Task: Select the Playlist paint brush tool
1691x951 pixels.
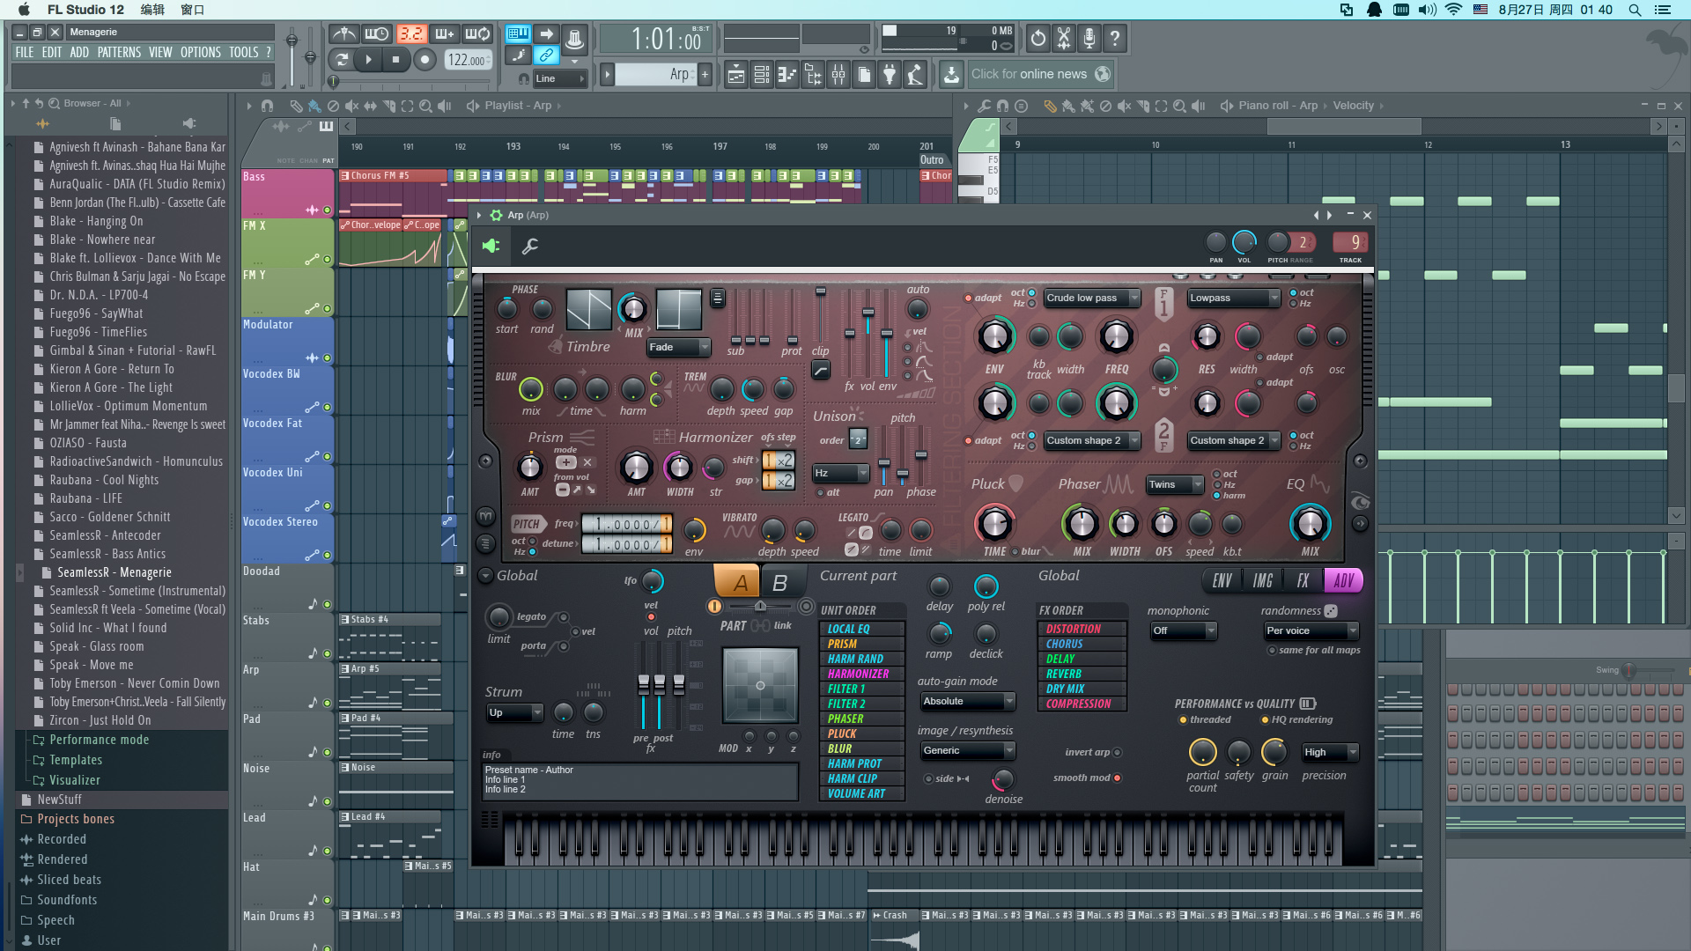Action: point(314,106)
